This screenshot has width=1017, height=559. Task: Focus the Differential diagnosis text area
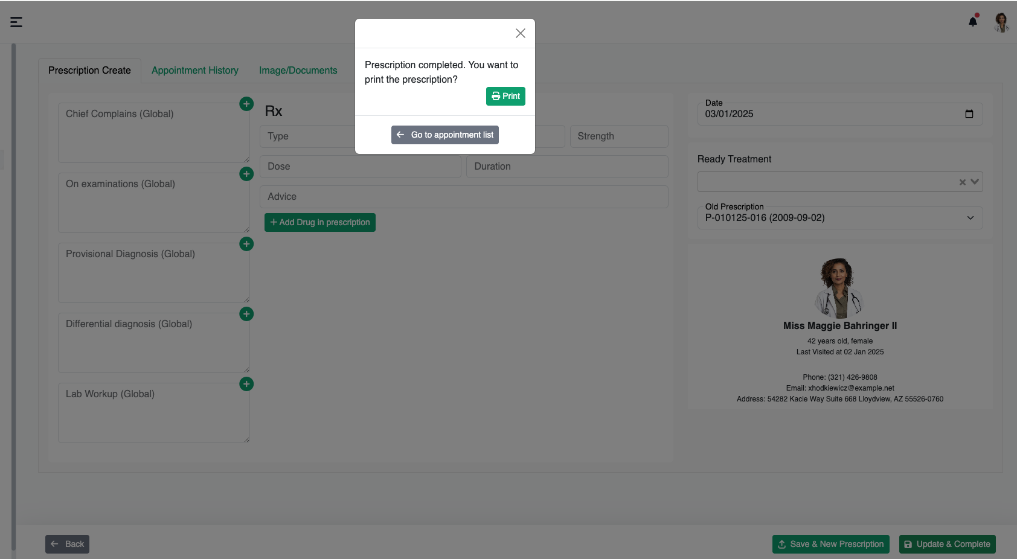[x=154, y=343]
